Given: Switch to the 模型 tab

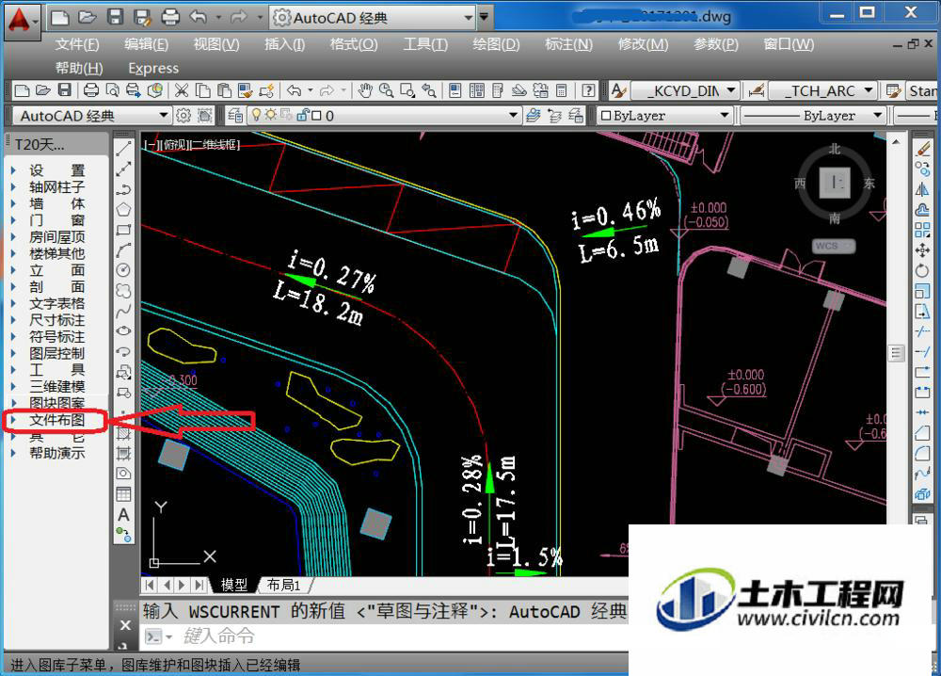Looking at the screenshot, I should [234, 585].
